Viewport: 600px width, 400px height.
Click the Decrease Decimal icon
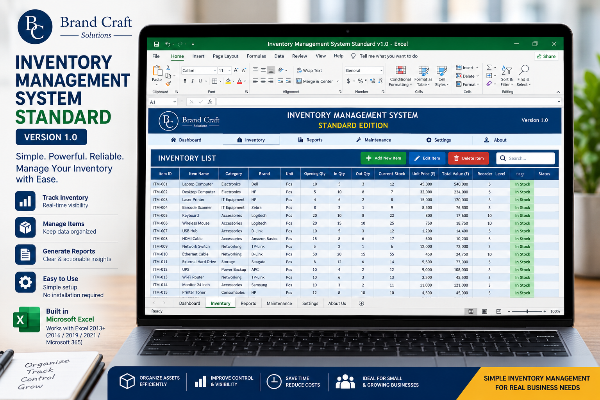(x=380, y=81)
